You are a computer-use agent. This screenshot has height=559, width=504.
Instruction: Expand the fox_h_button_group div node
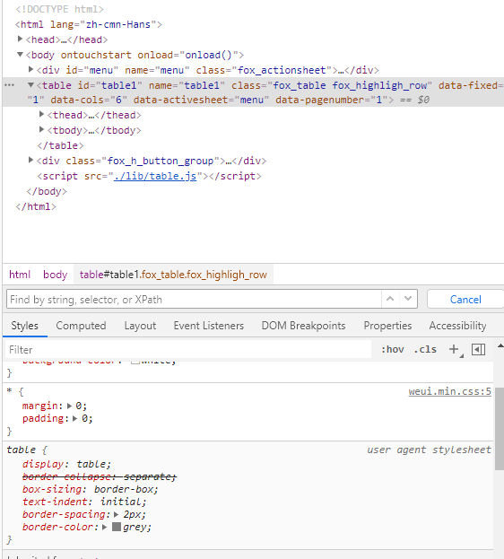pos(31,160)
